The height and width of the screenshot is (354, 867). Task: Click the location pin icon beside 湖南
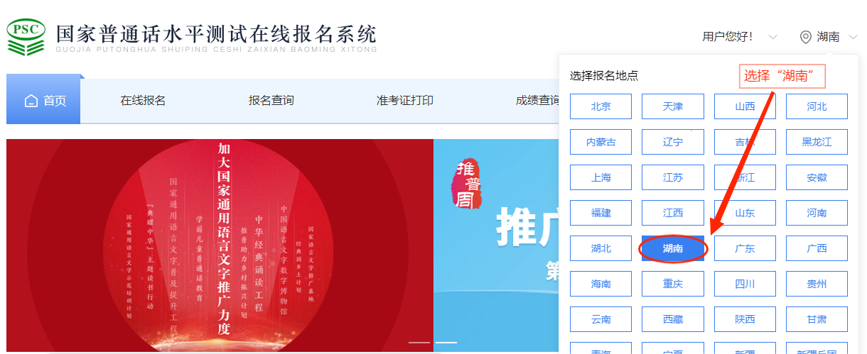point(805,37)
